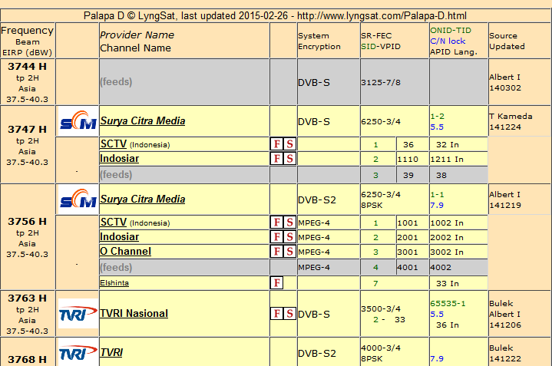
Task: Click the Albert I 140302 source cell
Action: (520, 82)
